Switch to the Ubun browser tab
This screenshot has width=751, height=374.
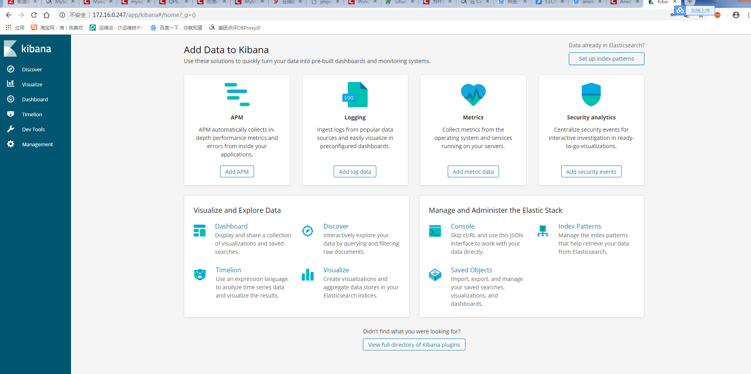point(401,2)
